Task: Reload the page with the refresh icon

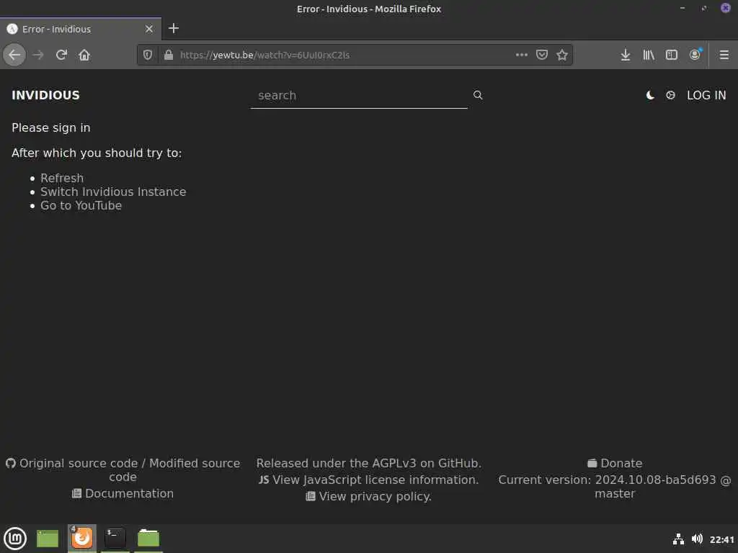Action: [61, 55]
